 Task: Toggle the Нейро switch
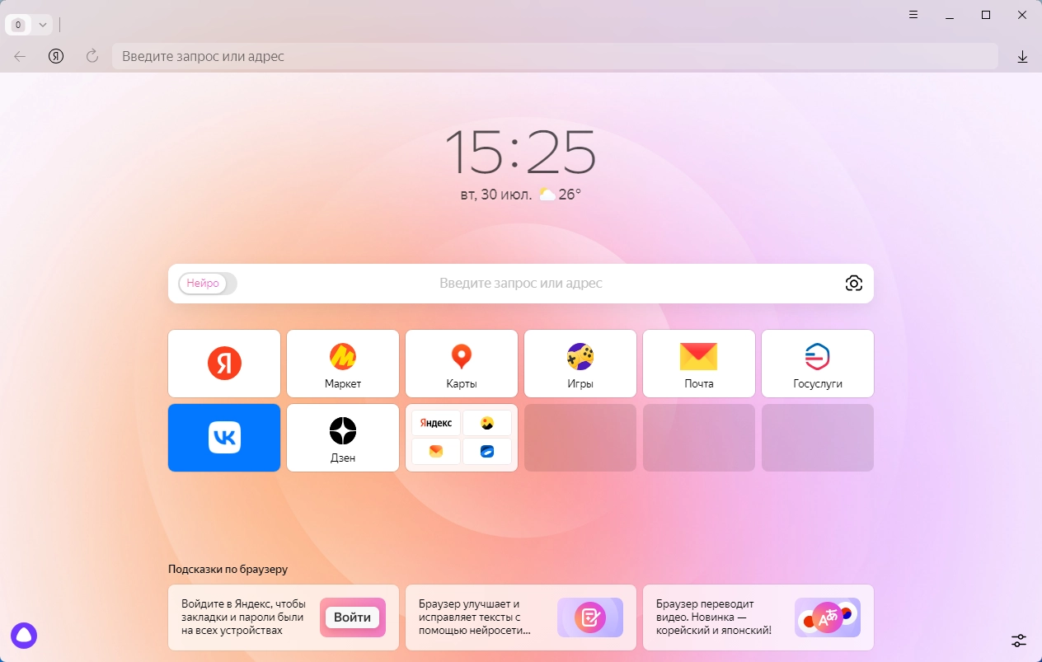tap(208, 284)
